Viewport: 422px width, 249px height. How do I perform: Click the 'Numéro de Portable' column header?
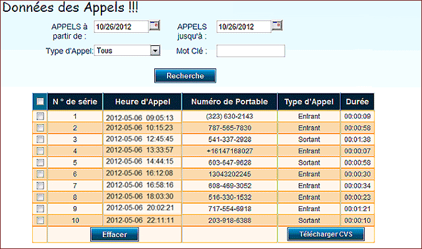[229, 102]
